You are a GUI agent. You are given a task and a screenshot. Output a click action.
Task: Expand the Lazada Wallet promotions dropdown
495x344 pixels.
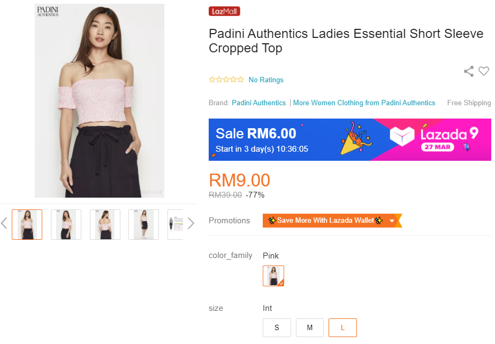[392, 221]
